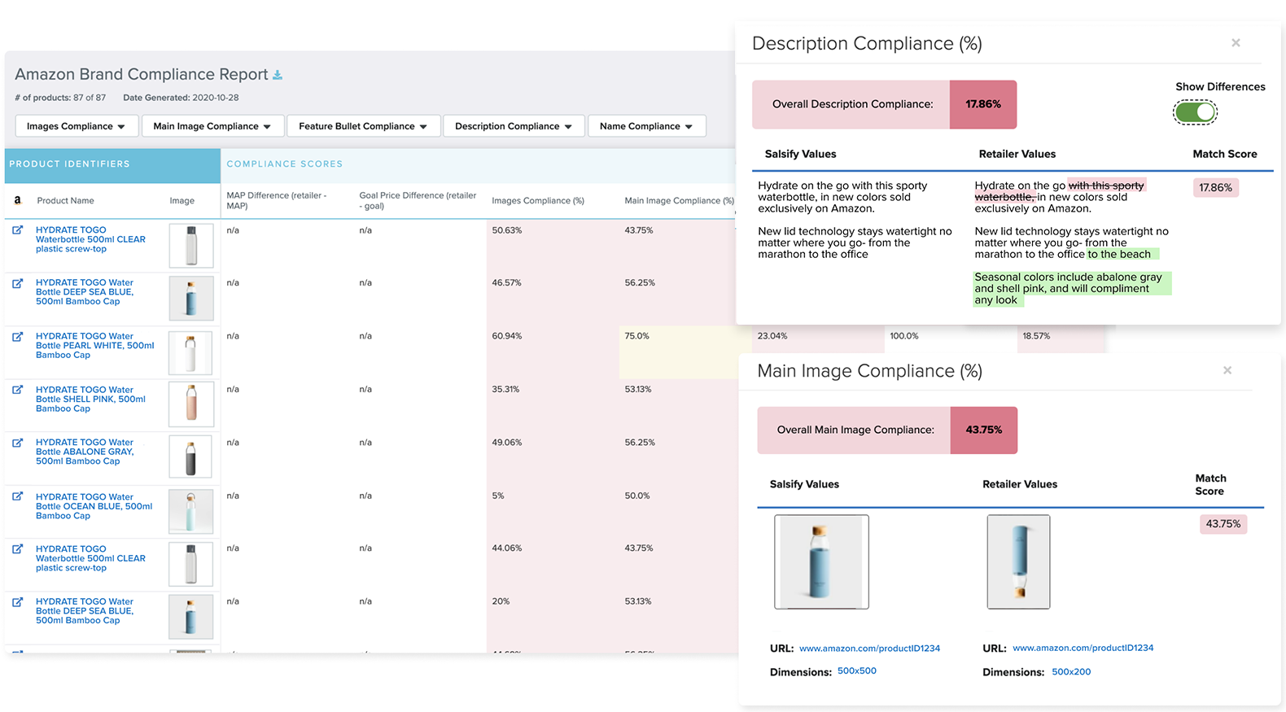Click the OCEAN BLUE bottle thumbnail
The image size is (1286, 712).
[x=190, y=511]
